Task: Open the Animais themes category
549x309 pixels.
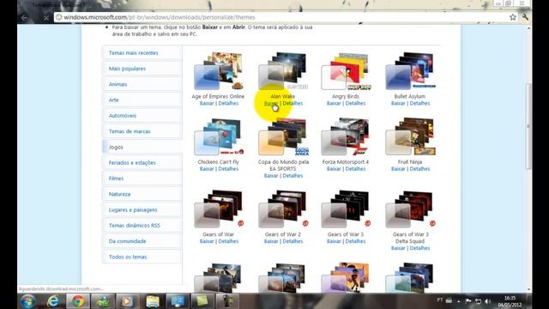Action: (118, 84)
